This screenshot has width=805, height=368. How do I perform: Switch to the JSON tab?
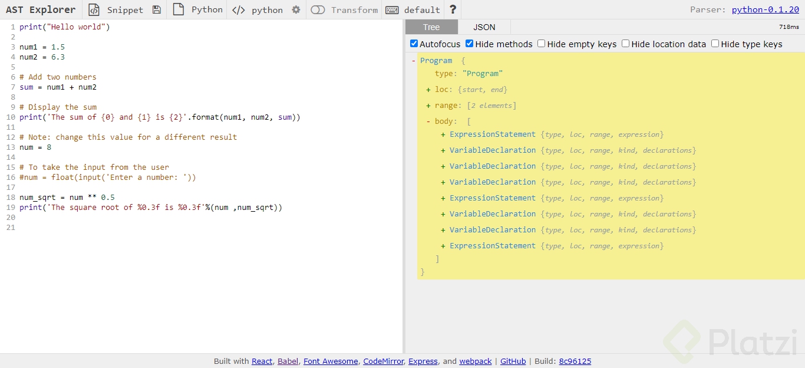[x=483, y=27]
